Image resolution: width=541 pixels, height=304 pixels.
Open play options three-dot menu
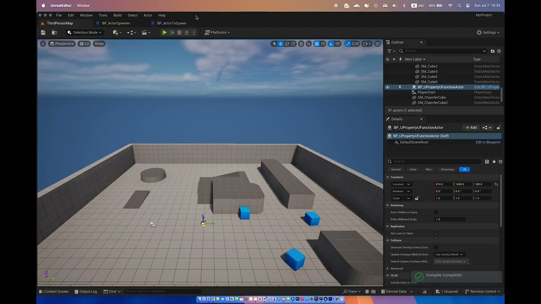click(194, 33)
